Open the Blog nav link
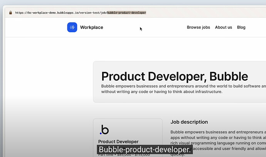 241,27
